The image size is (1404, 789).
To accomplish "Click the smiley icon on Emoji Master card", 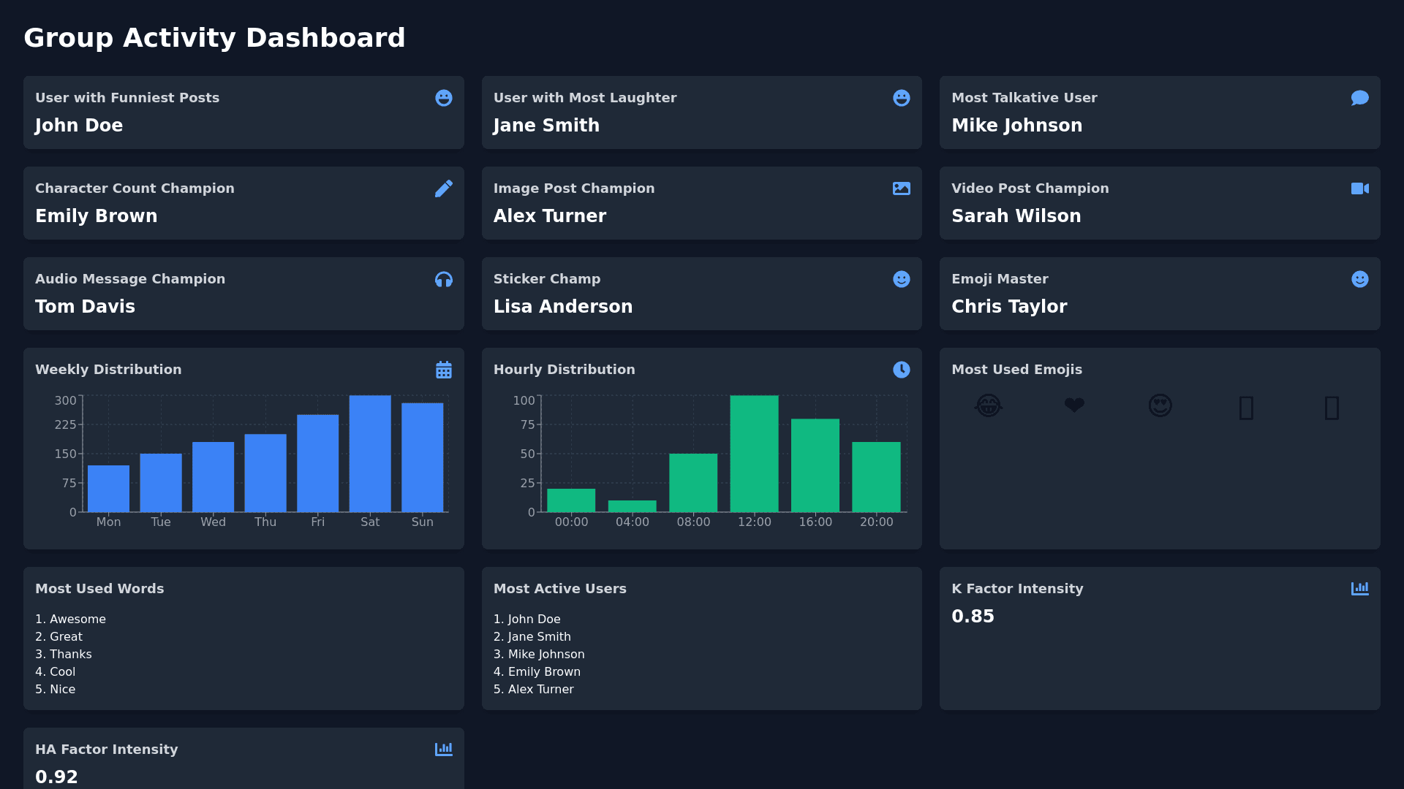I will (x=1359, y=279).
